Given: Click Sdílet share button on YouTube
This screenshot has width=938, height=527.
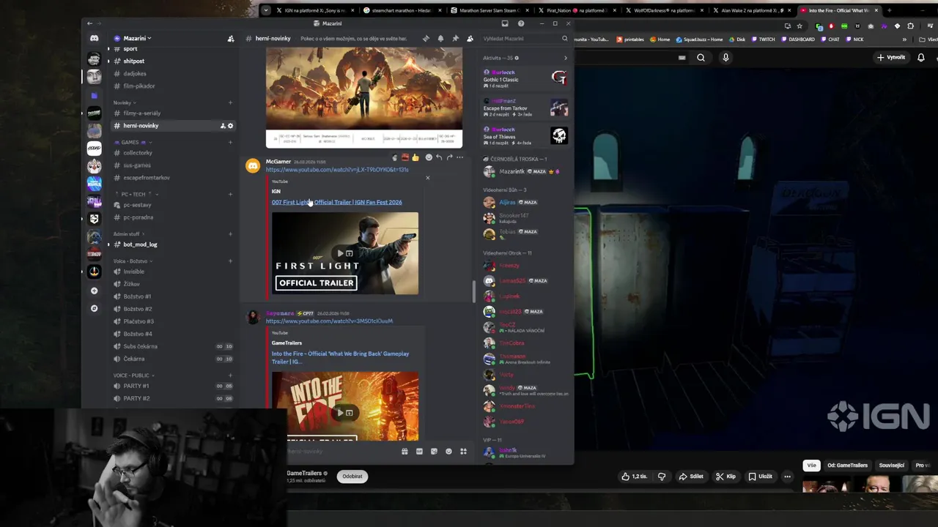Looking at the screenshot, I should click(x=691, y=476).
